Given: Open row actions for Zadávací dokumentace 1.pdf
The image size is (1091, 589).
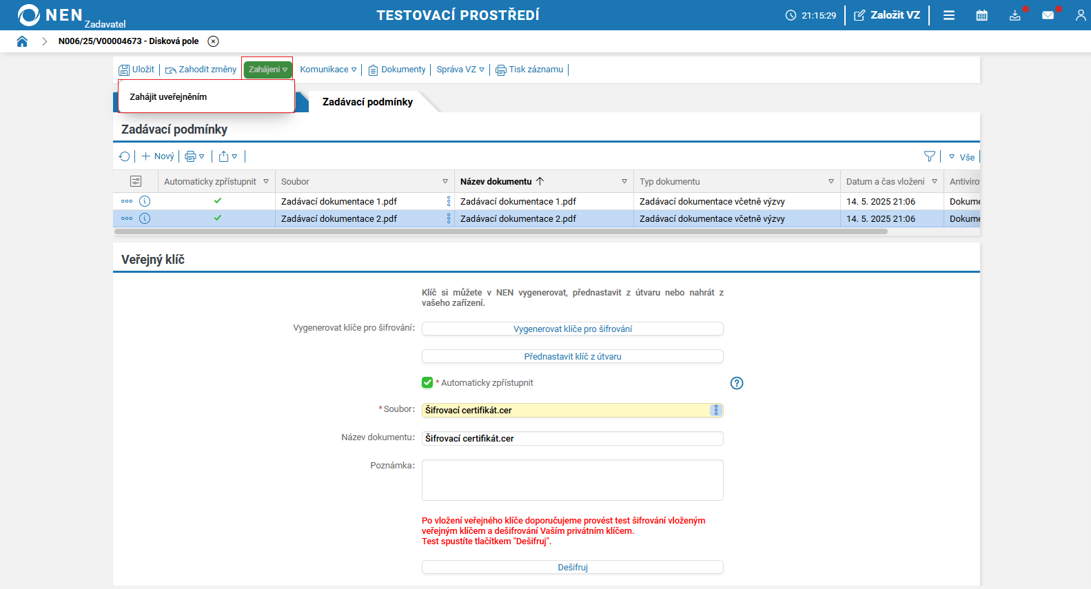Looking at the screenshot, I should 127,201.
